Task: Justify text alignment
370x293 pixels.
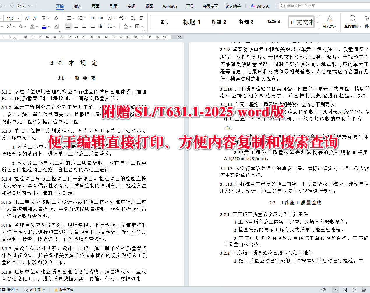Action: (x=92, y=26)
